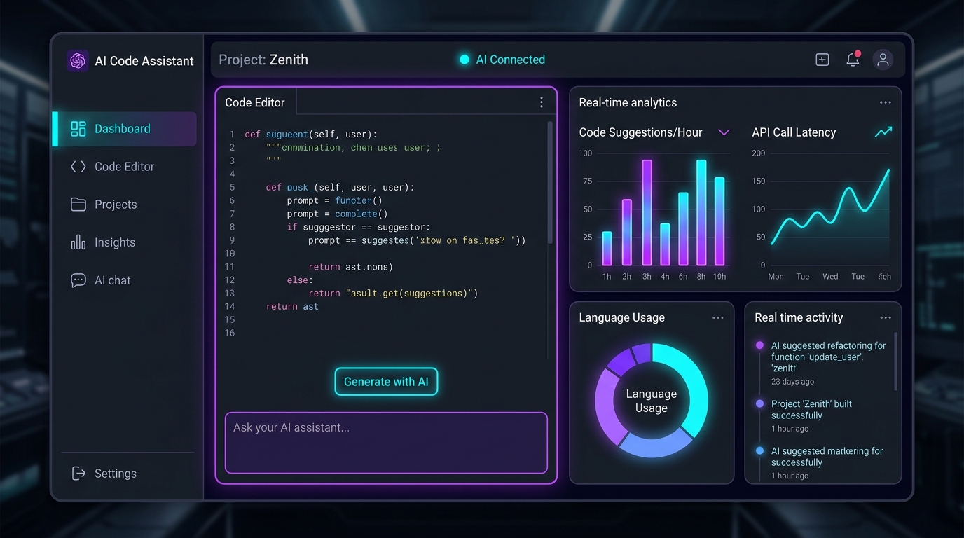Click the API Call Latency trend arrow icon
964x538 pixels.
[x=883, y=132]
